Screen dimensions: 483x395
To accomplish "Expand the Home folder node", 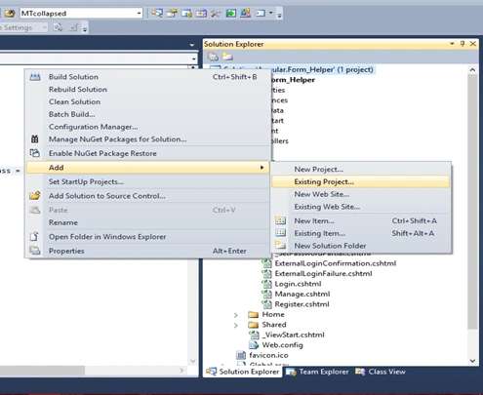I will coord(236,315).
